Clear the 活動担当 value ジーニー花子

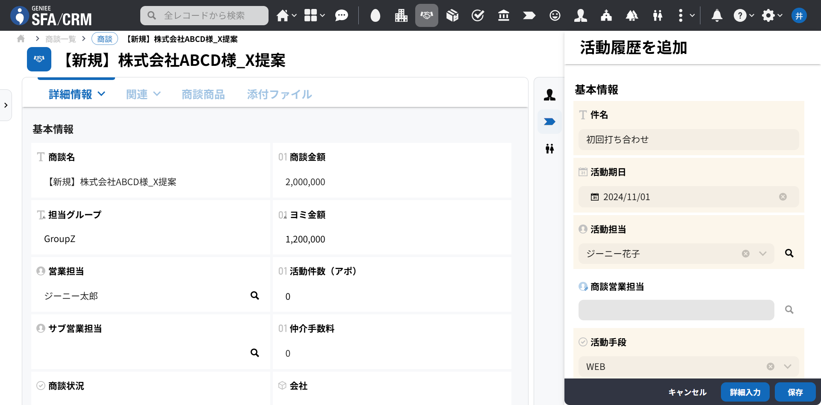(746, 254)
